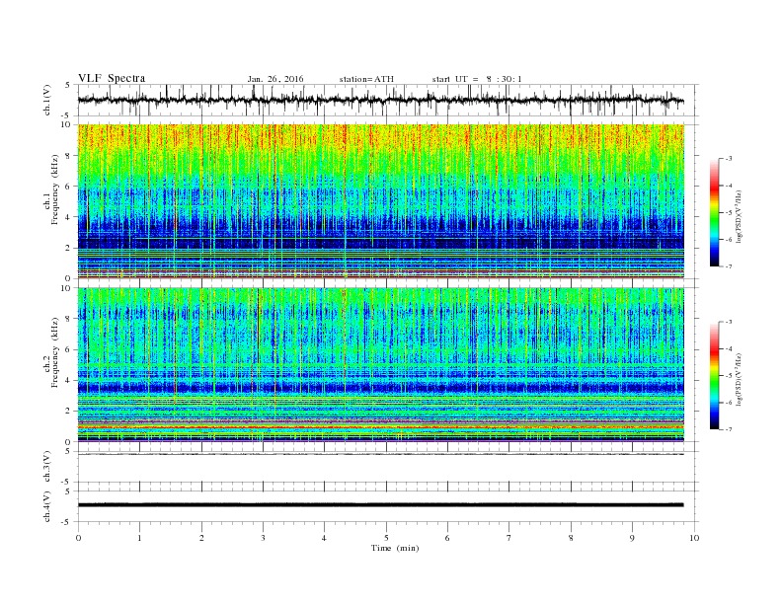Click the "0" tick on the time axis
The image size is (782, 604).
pyautogui.click(x=78, y=538)
